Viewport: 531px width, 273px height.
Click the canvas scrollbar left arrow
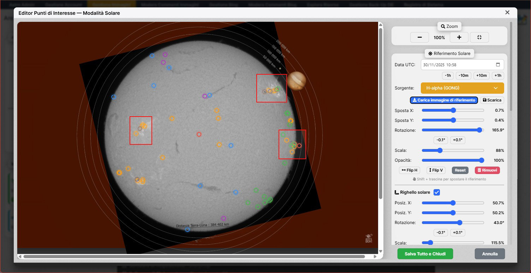pos(20,256)
